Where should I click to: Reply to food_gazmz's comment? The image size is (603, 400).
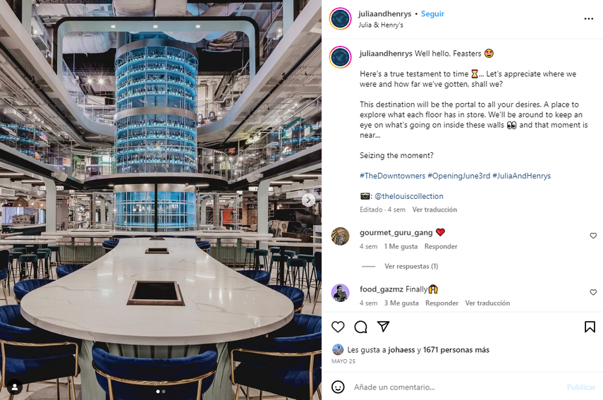441,303
